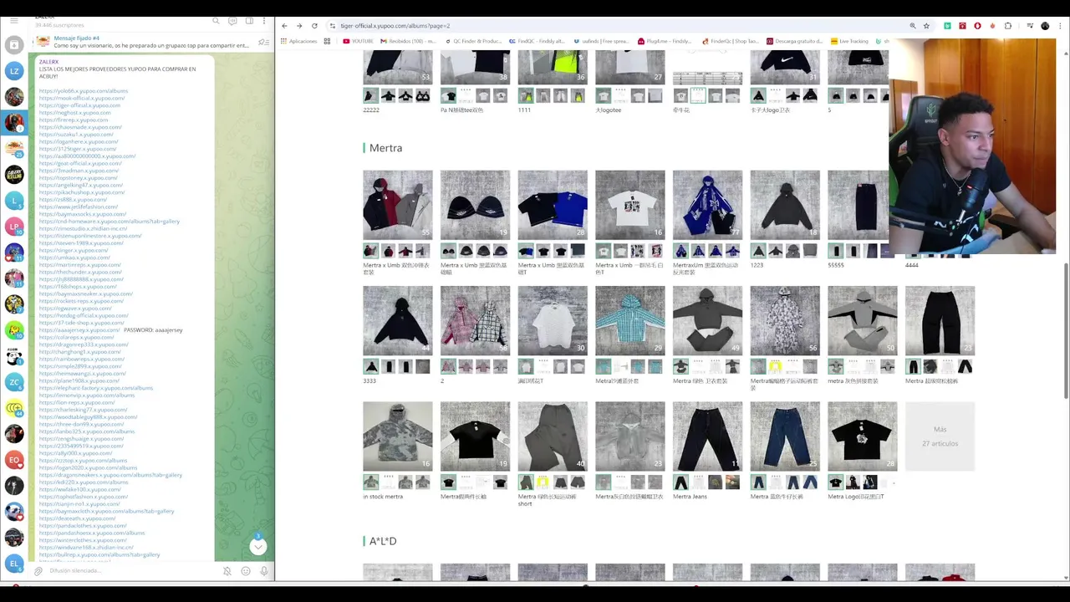Click the browser zoom magnifier icon
Image resolution: width=1070 pixels, height=602 pixels.
pos(912,26)
